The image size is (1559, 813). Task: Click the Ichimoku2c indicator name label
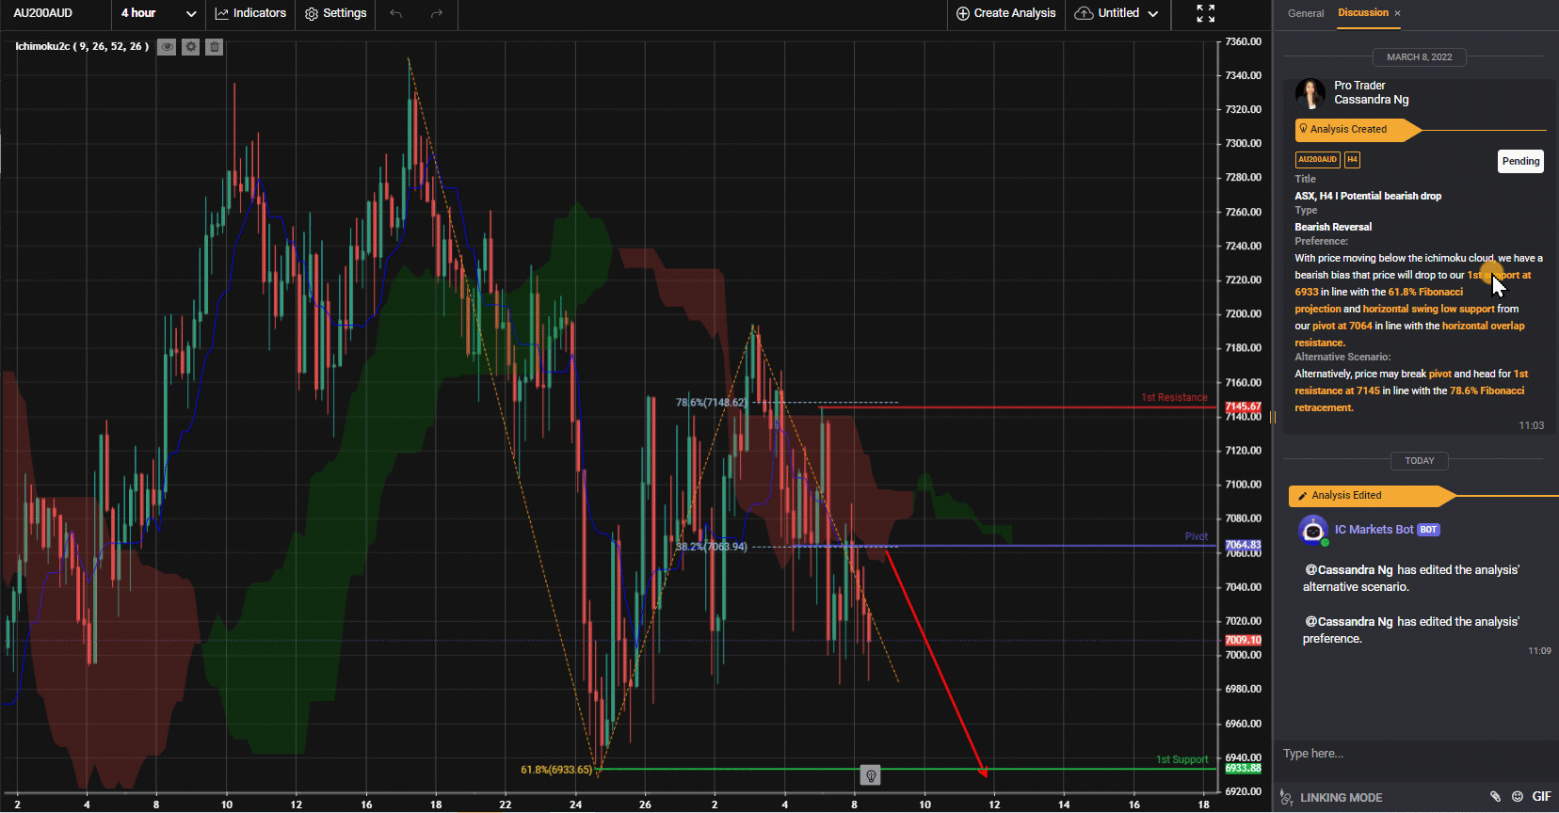(x=82, y=46)
